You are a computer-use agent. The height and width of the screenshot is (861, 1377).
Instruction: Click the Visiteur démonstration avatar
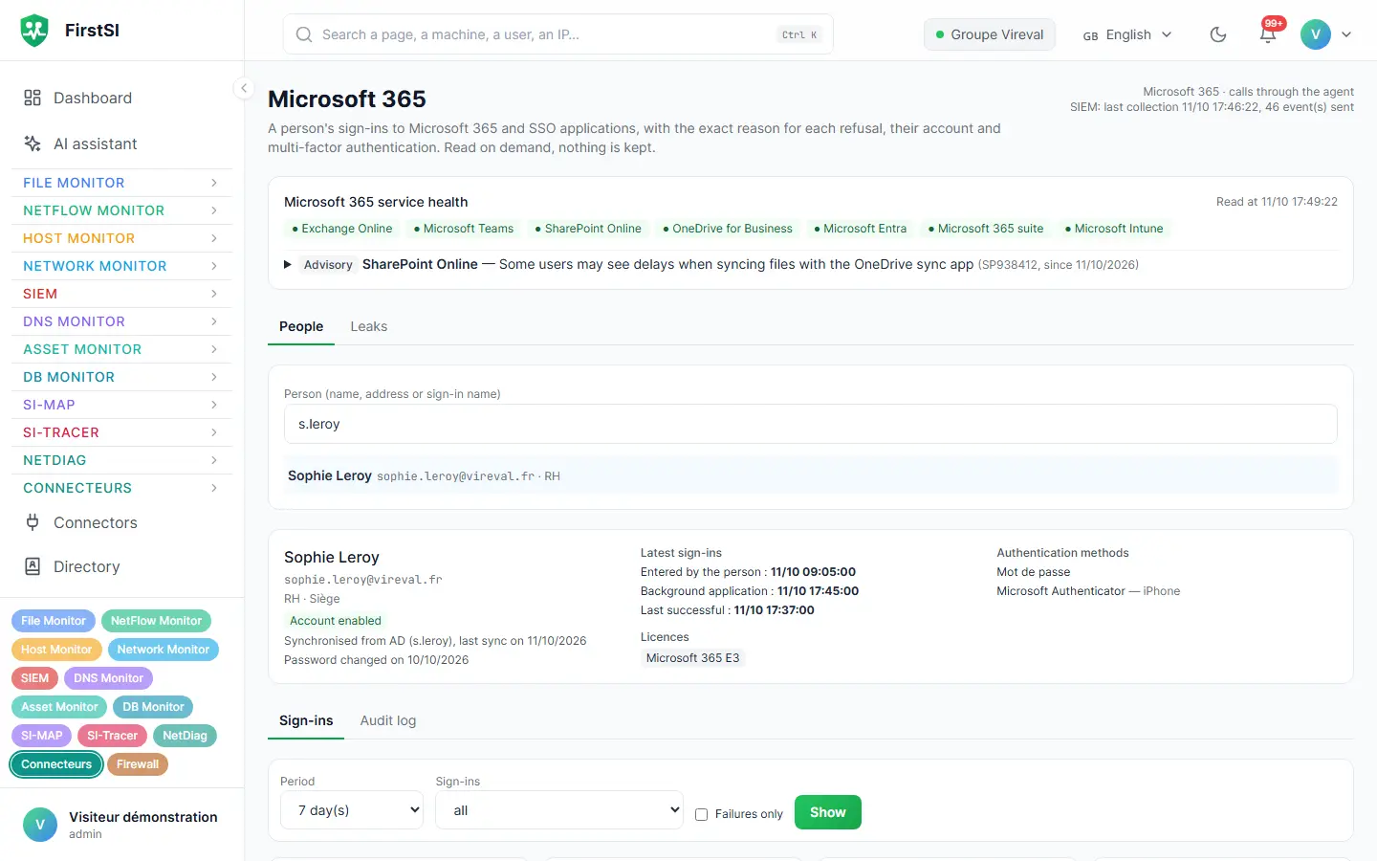(x=40, y=825)
